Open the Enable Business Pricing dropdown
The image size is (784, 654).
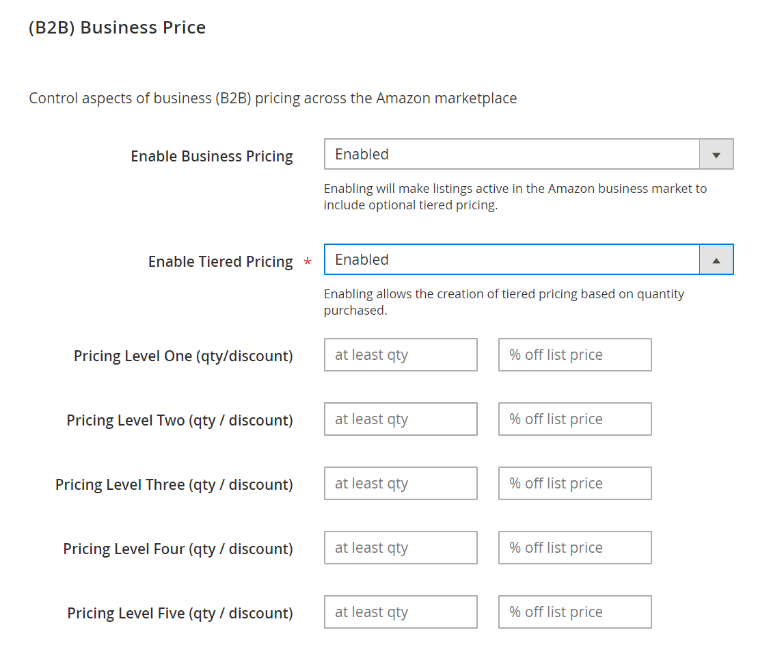(528, 154)
